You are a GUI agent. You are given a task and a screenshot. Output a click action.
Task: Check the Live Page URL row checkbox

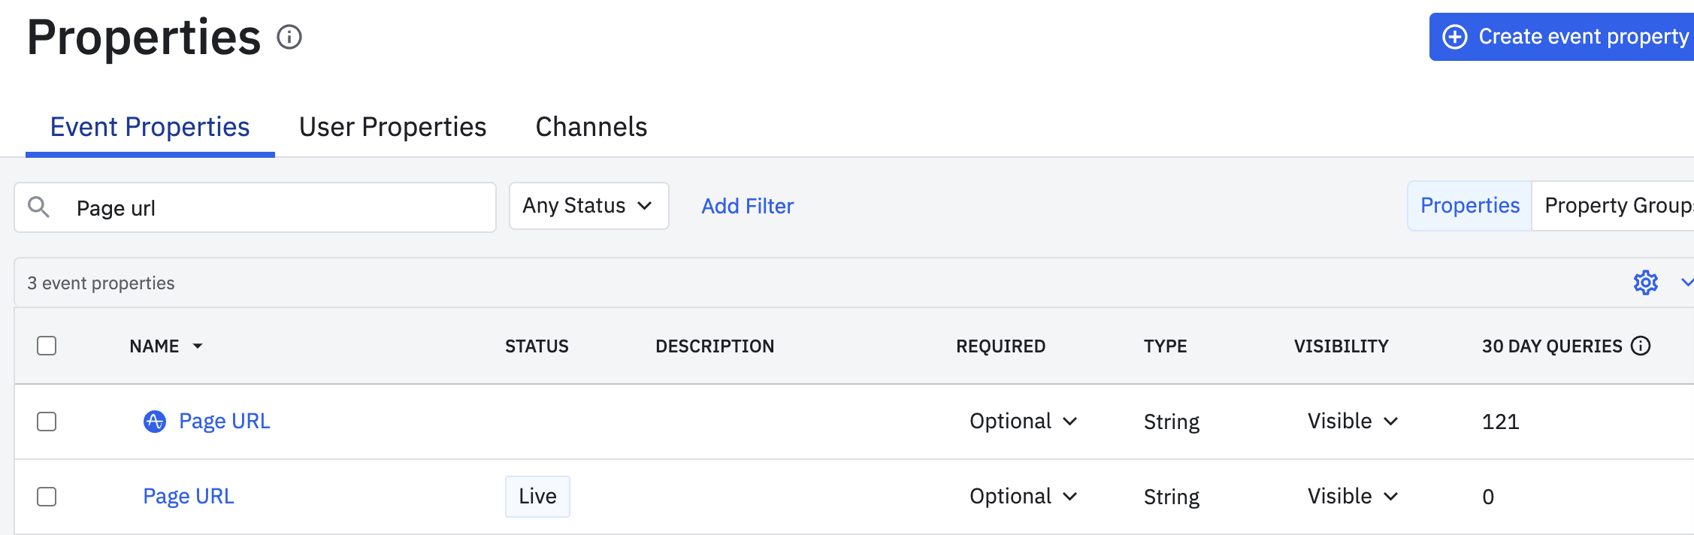(47, 497)
